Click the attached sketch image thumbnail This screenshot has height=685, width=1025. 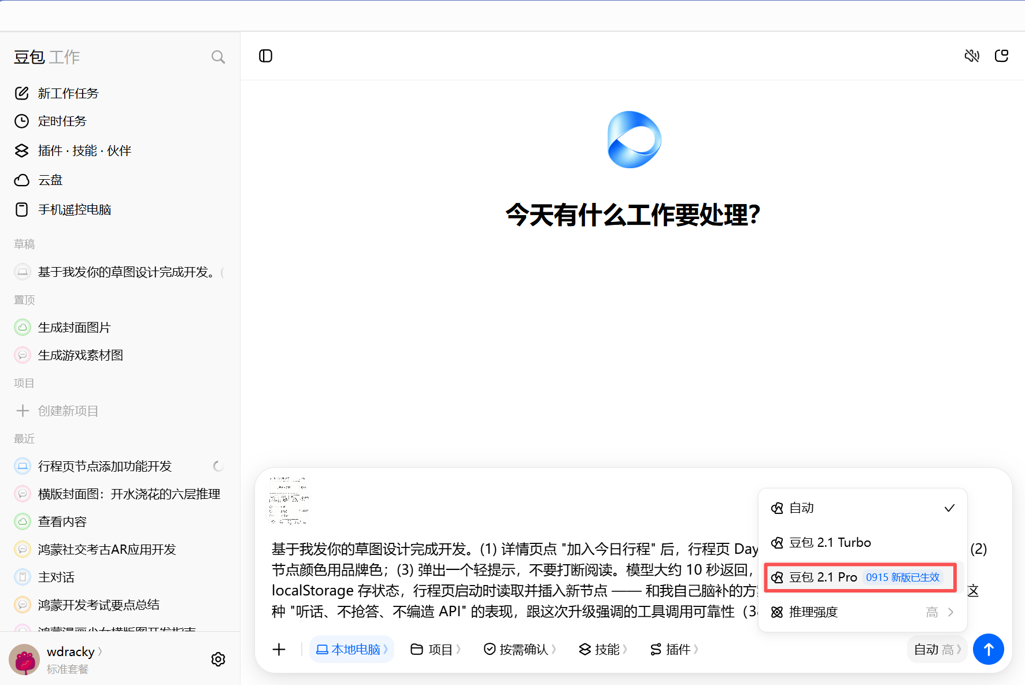click(288, 500)
